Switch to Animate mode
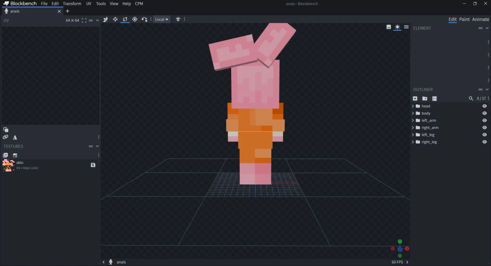Viewport: 491px width, 266px height. pyautogui.click(x=480, y=19)
